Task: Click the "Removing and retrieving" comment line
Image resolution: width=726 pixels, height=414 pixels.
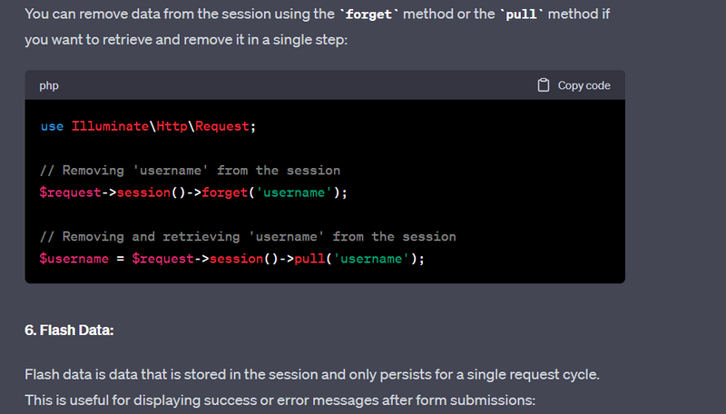Action: [248, 237]
